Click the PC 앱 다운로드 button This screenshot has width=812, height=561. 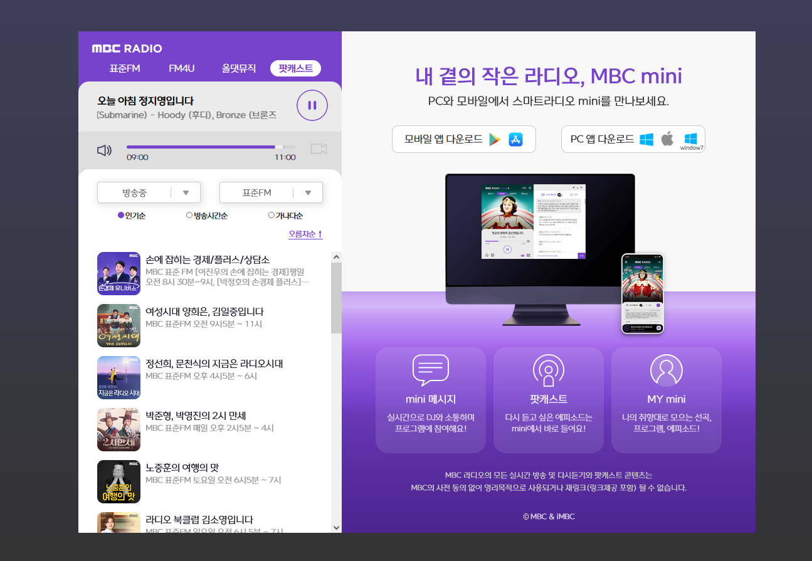point(633,139)
